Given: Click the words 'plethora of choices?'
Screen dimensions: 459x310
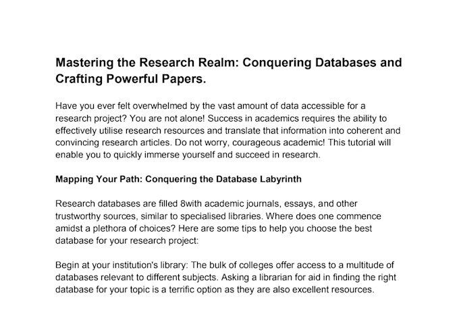Looking at the screenshot, I should (134, 228).
